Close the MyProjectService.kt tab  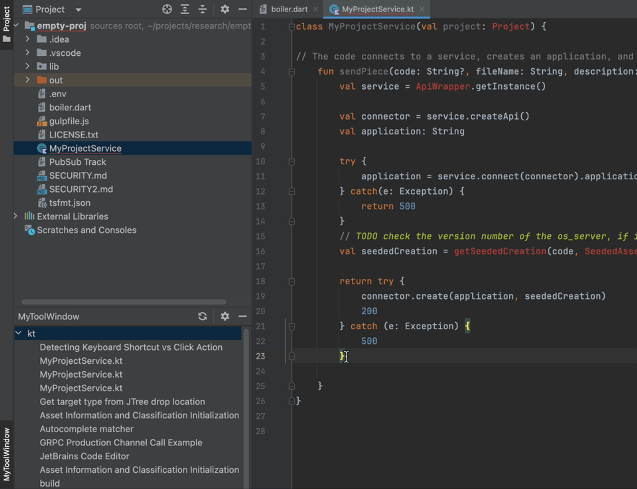[x=422, y=9]
